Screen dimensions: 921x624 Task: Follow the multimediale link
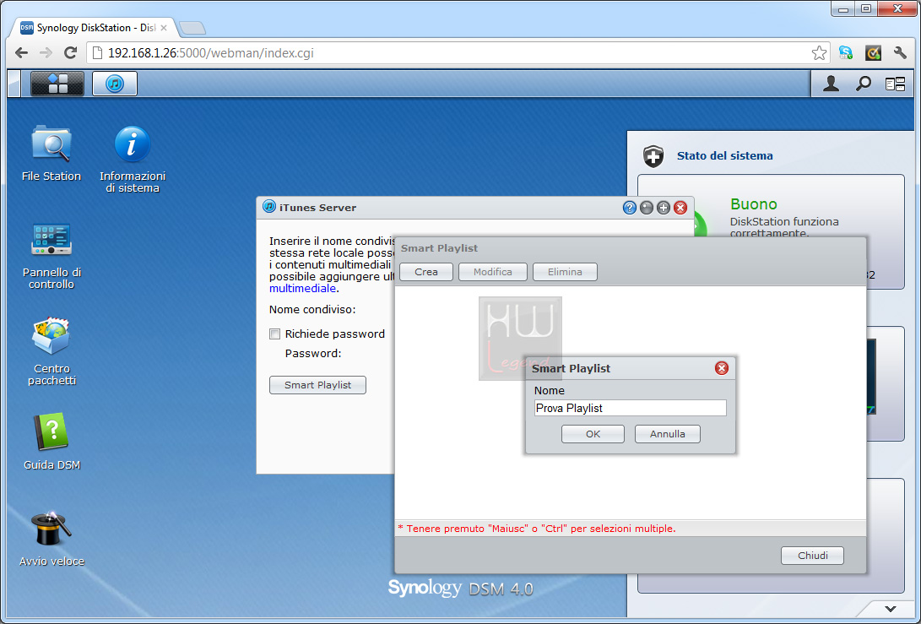[302, 289]
